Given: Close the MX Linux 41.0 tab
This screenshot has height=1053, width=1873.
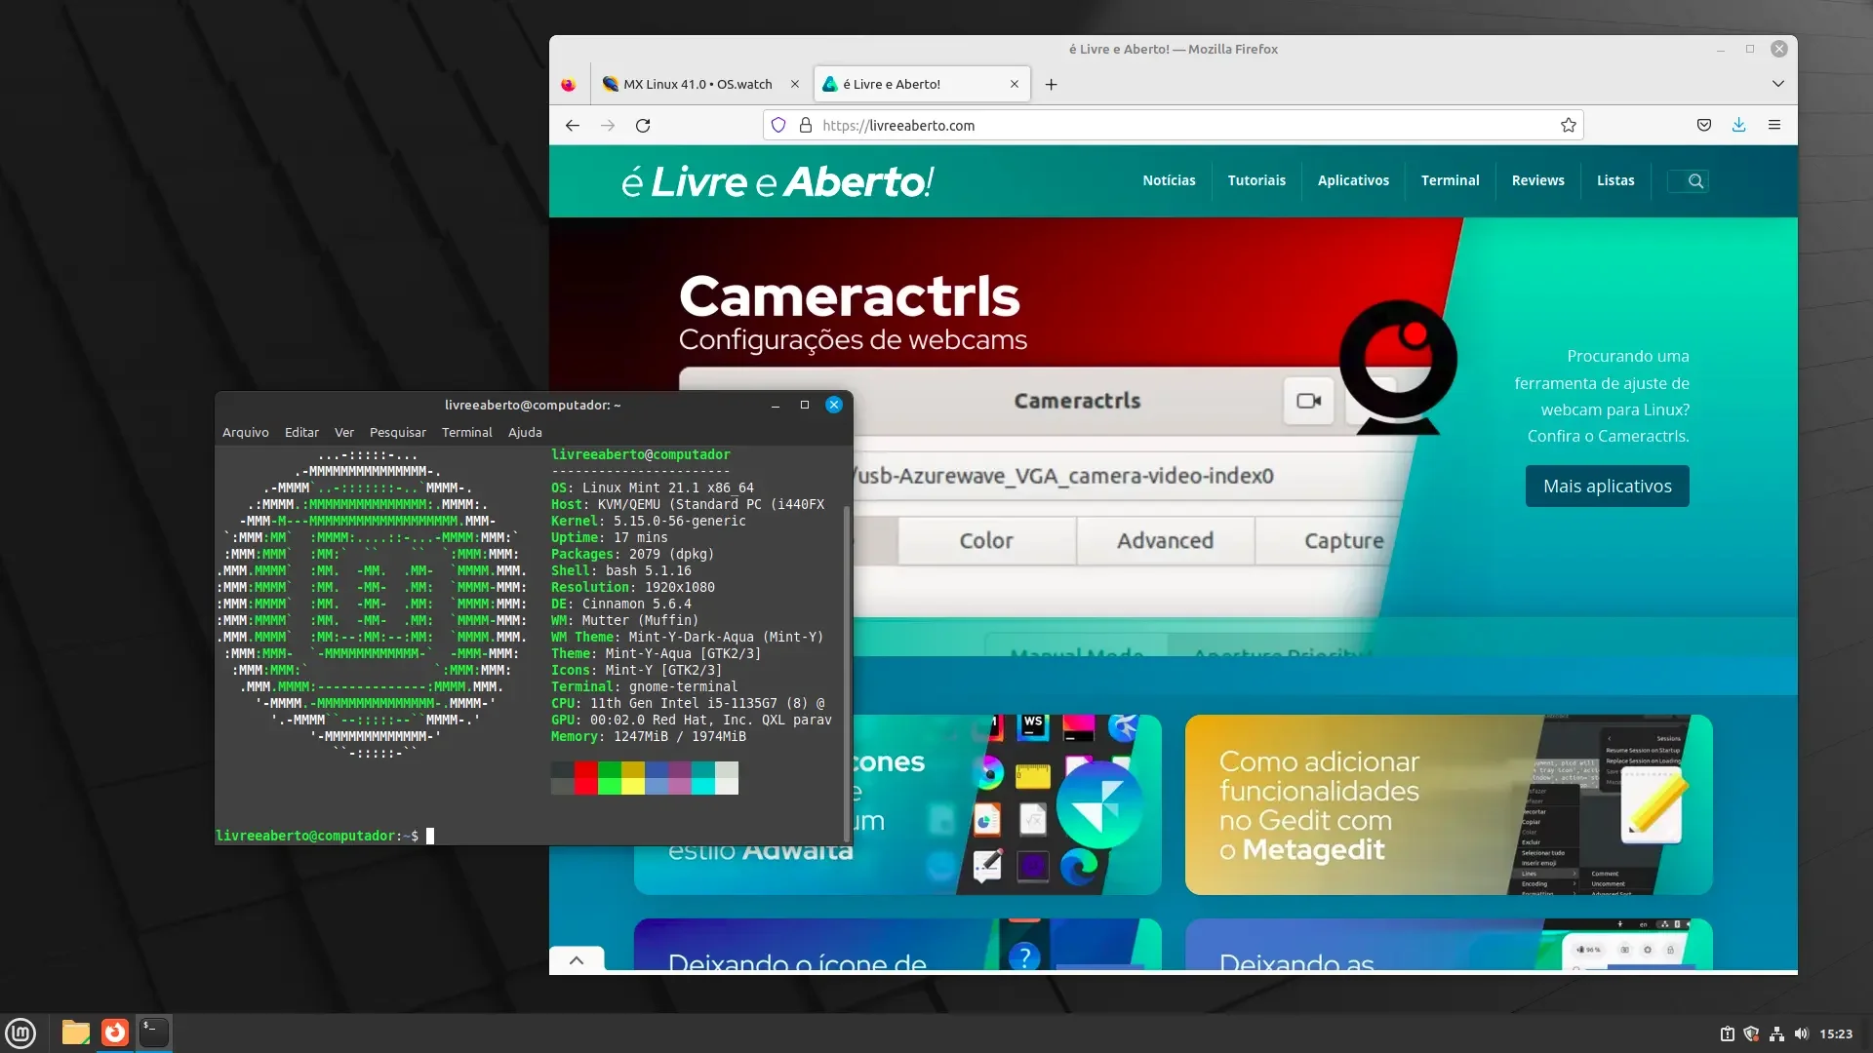Looking at the screenshot, I should [795, 84].
